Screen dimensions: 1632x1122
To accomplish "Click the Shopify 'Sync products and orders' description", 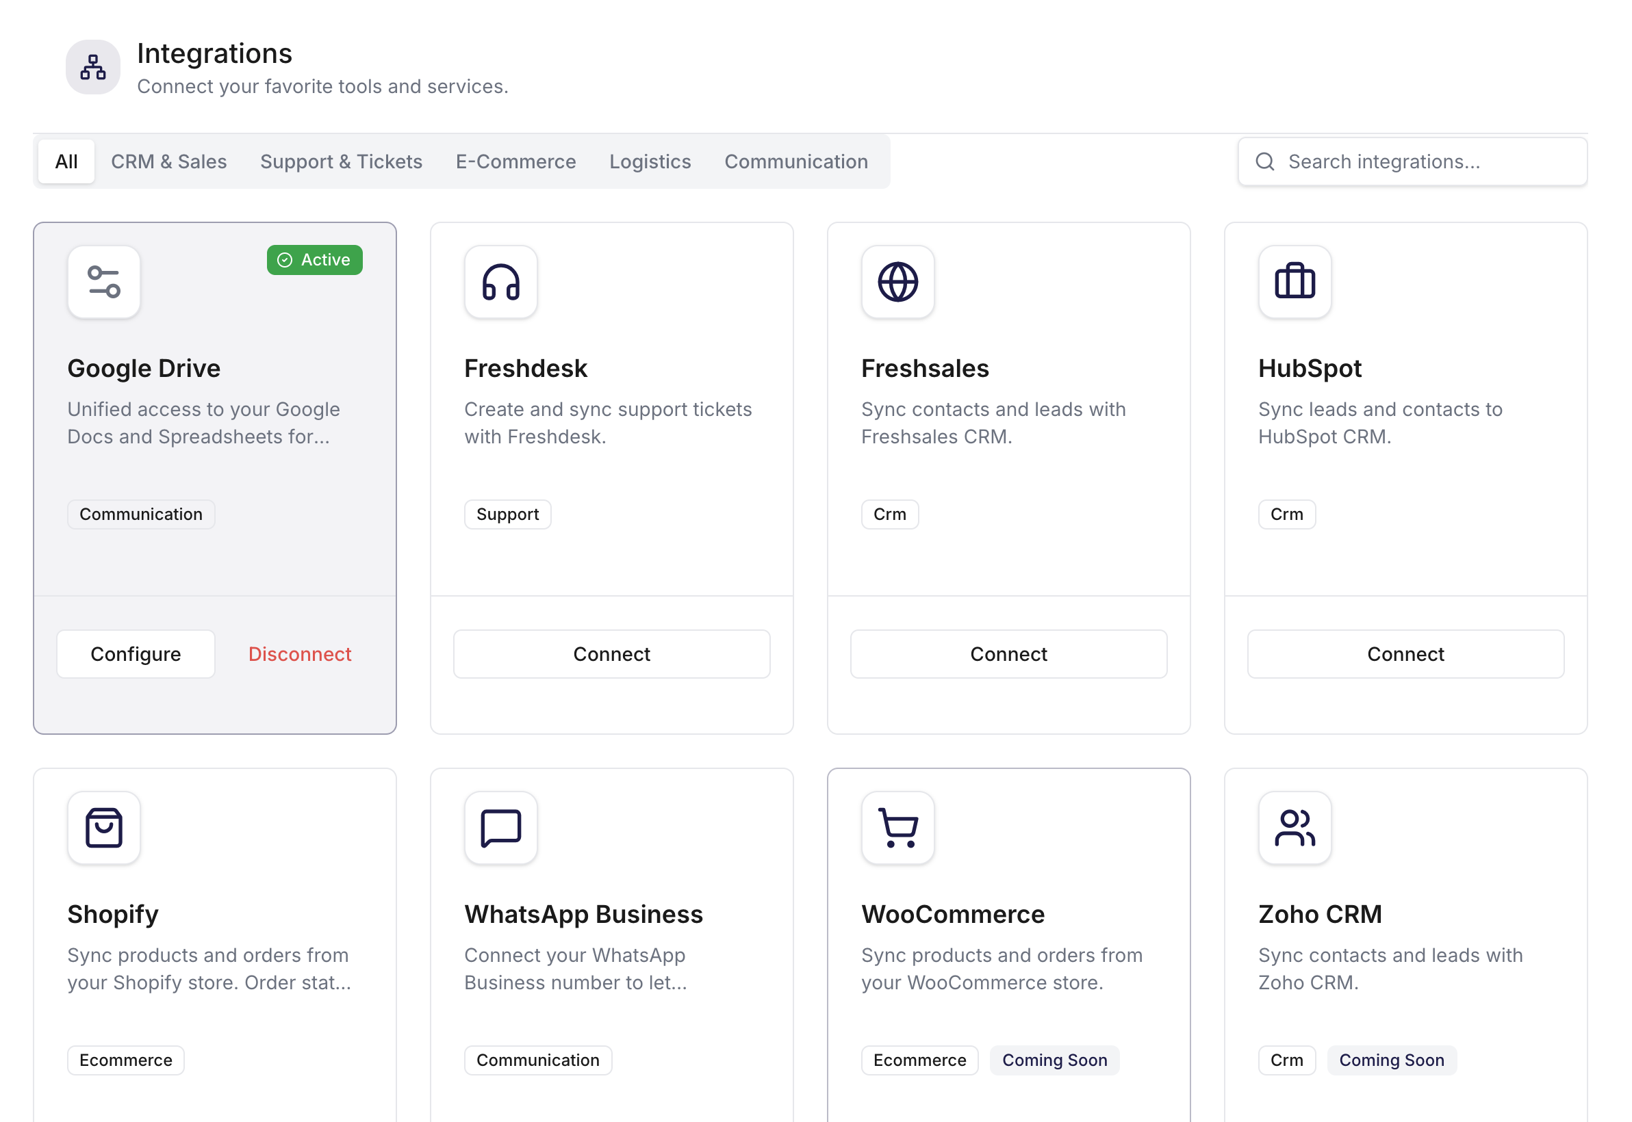I will coord(209,968).
